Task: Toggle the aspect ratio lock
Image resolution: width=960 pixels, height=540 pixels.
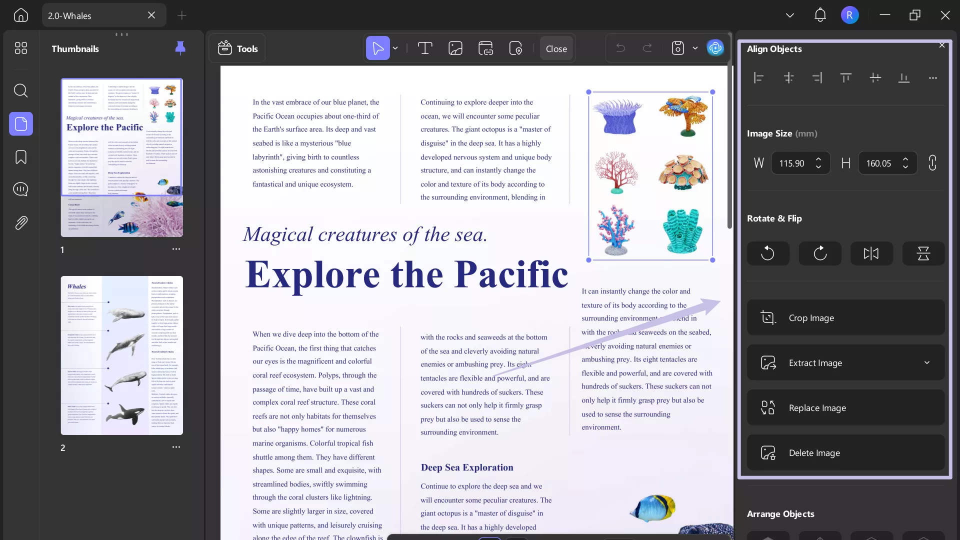Action: click(932, 163)
